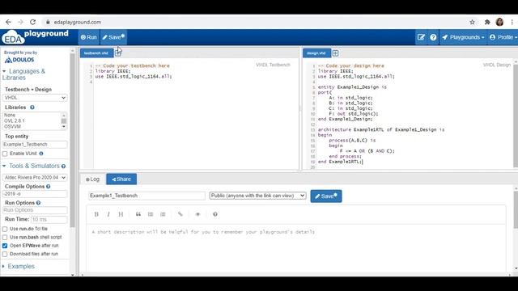The image size is (518, 291).
Task: Insert numbered list in description editor
Action: [x=163, y=214]
